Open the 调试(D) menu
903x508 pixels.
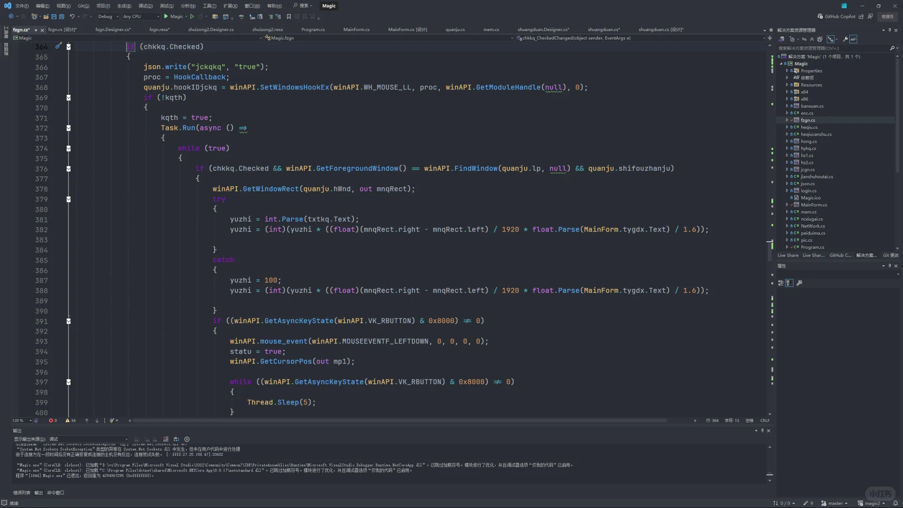click(145, 6)
